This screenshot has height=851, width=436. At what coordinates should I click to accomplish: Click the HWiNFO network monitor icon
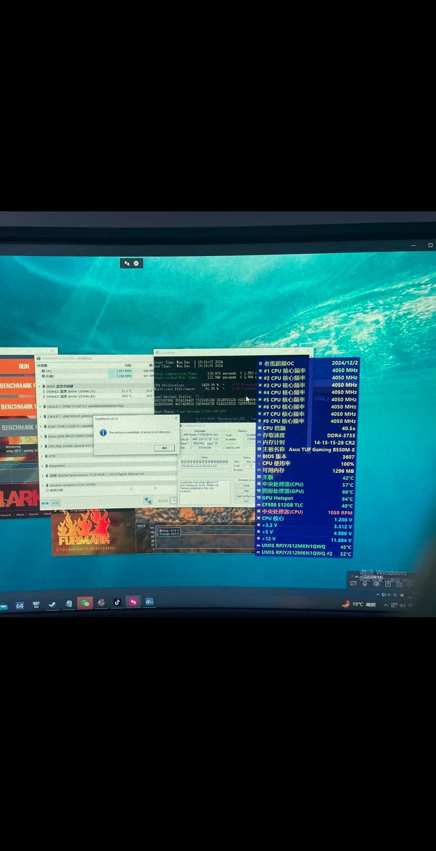148,500
